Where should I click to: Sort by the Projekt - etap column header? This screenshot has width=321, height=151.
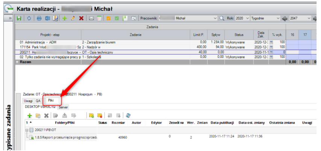coord(48,35)
